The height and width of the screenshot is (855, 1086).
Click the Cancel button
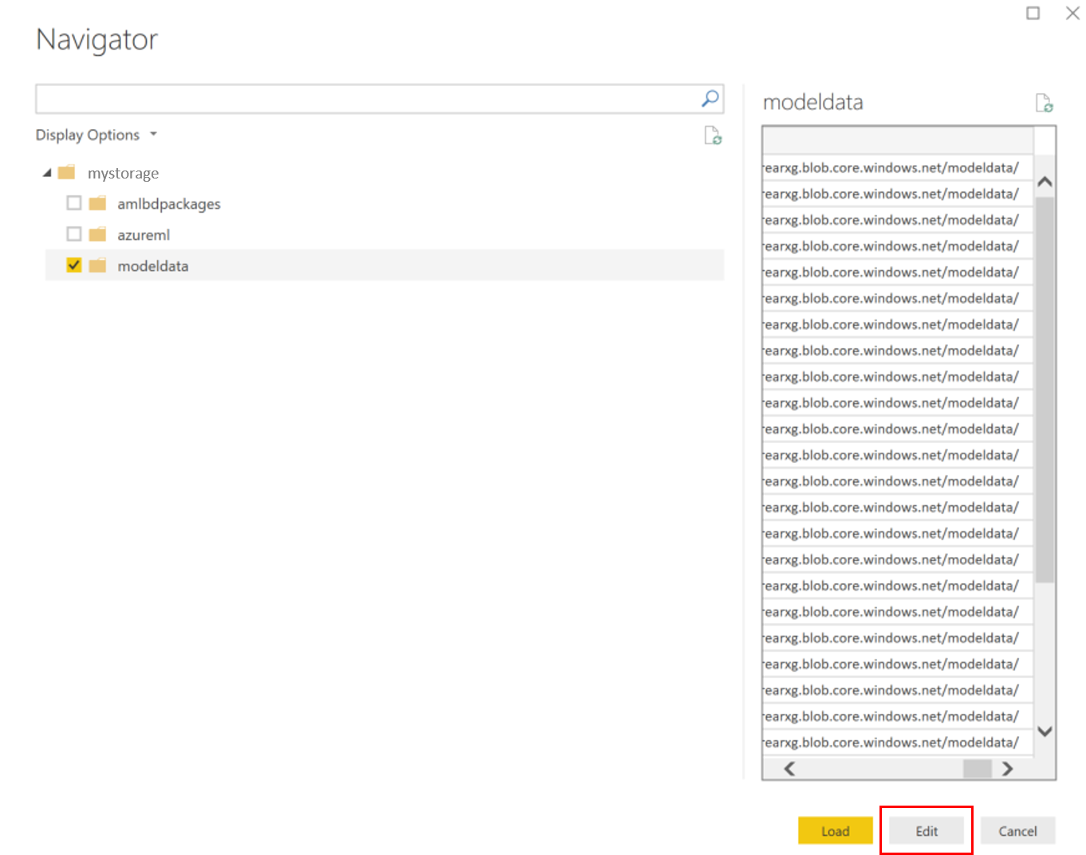pos(1017,830)
